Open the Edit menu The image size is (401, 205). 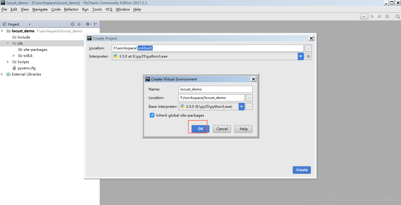pyautogui.click(x=14, y=9)
